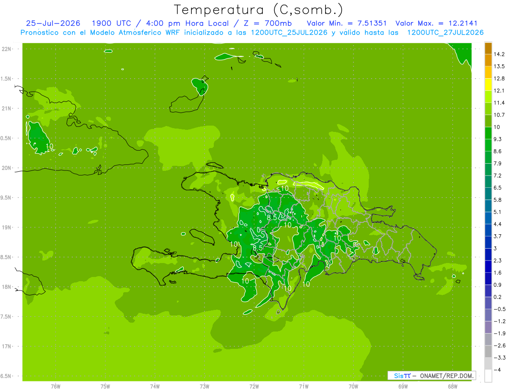Image resolution: width=508 pixels, height=392 pixels.
Task: Click the '21N' latitude axis label
Action: click(6, 109)
